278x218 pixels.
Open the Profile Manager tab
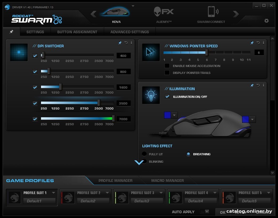coord(115,181)
